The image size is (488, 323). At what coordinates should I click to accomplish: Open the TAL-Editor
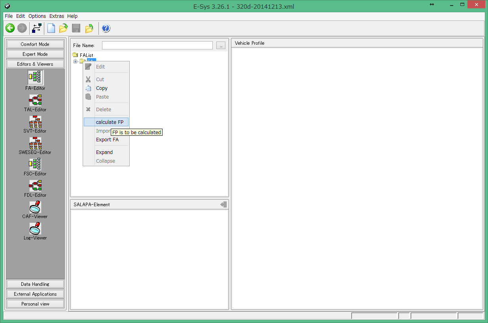(35, 99)
